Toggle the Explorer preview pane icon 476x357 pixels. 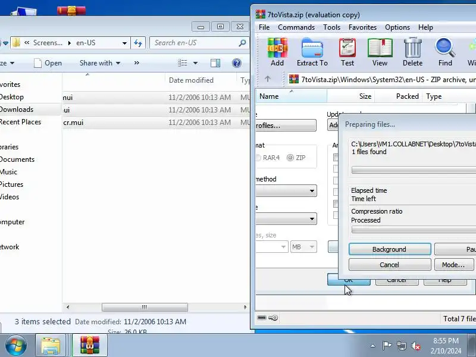[215, 63]
